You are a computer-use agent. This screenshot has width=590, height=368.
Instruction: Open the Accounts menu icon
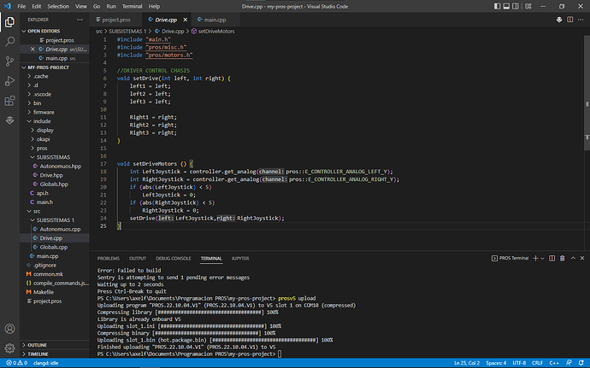point(9,329)
